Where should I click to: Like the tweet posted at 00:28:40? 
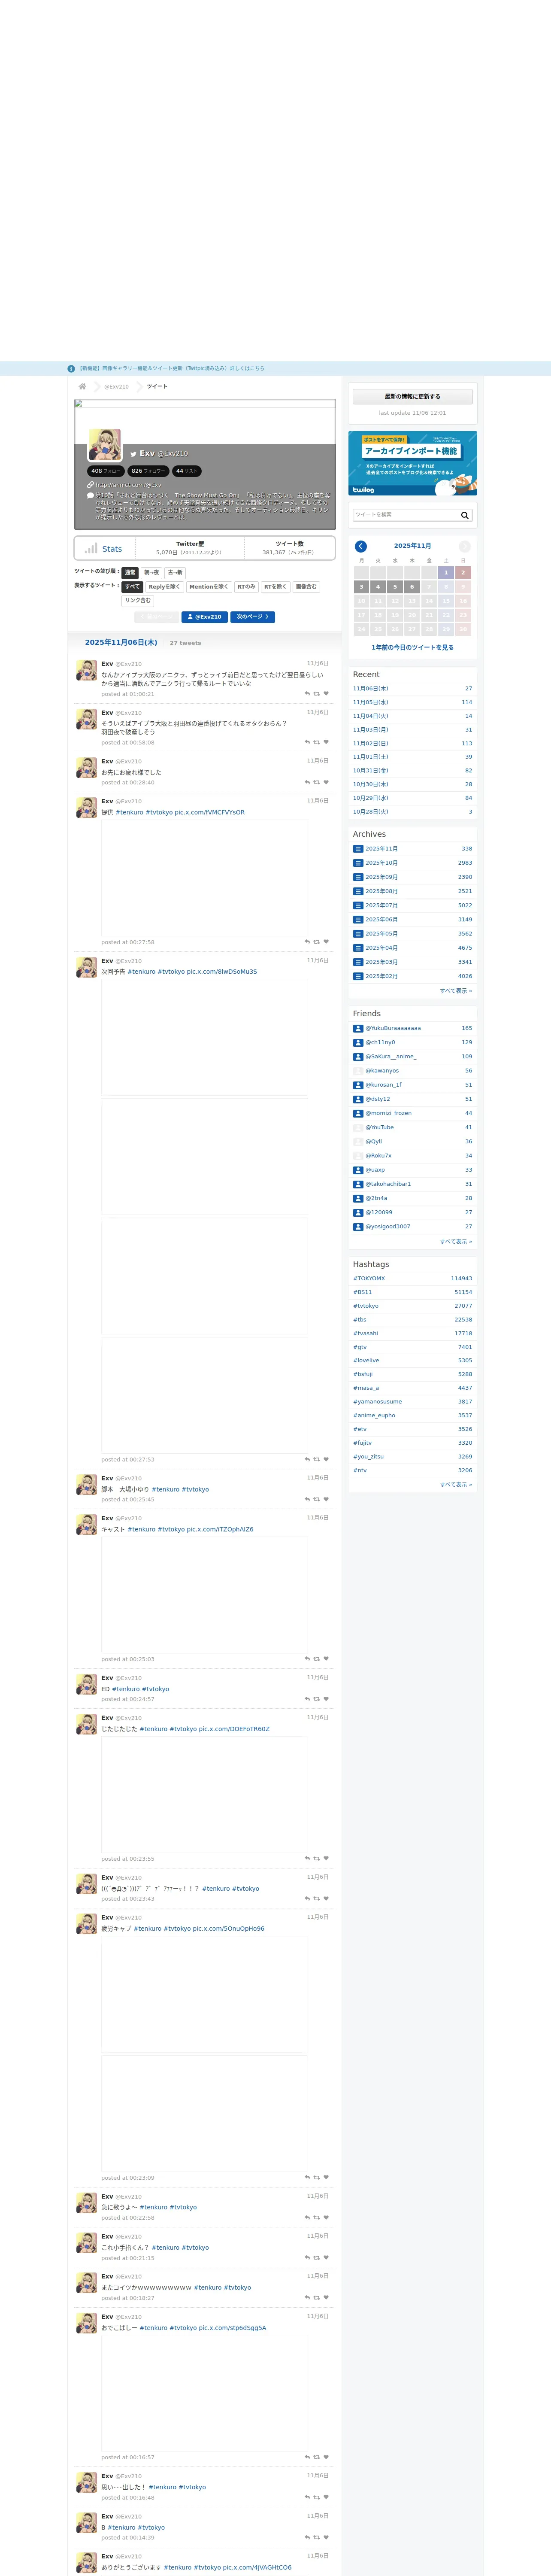326,782
